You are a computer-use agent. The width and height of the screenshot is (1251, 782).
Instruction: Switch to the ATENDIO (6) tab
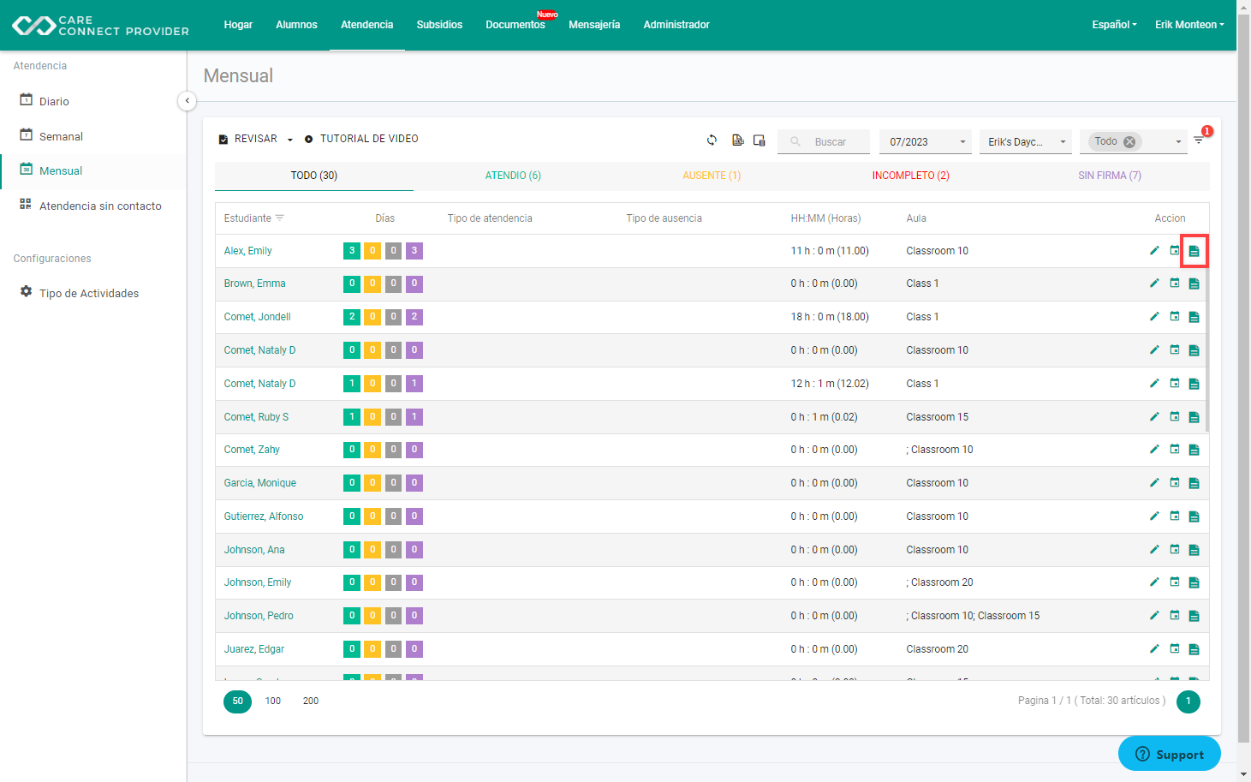[513, 176]
